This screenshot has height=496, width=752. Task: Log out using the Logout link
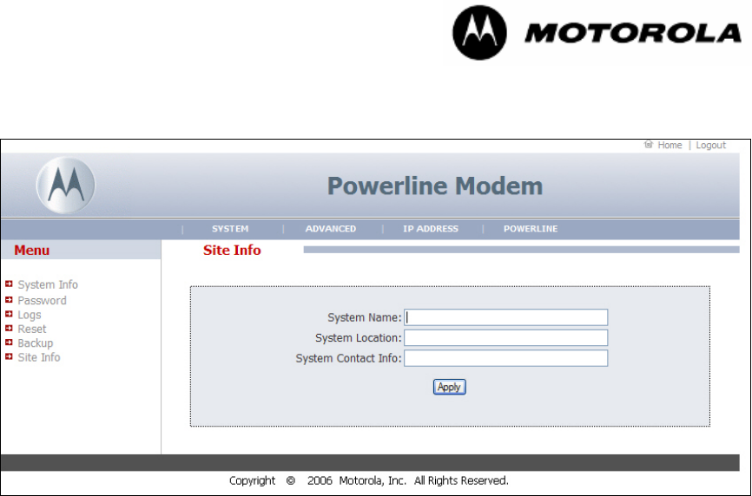711,145
